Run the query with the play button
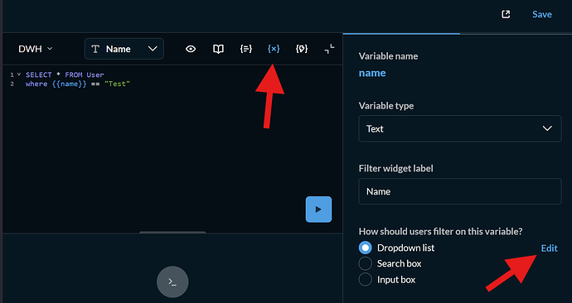 318,209
